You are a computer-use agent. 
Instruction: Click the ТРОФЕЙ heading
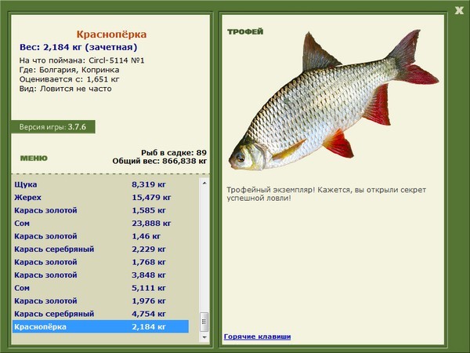[x=245, y=31]
